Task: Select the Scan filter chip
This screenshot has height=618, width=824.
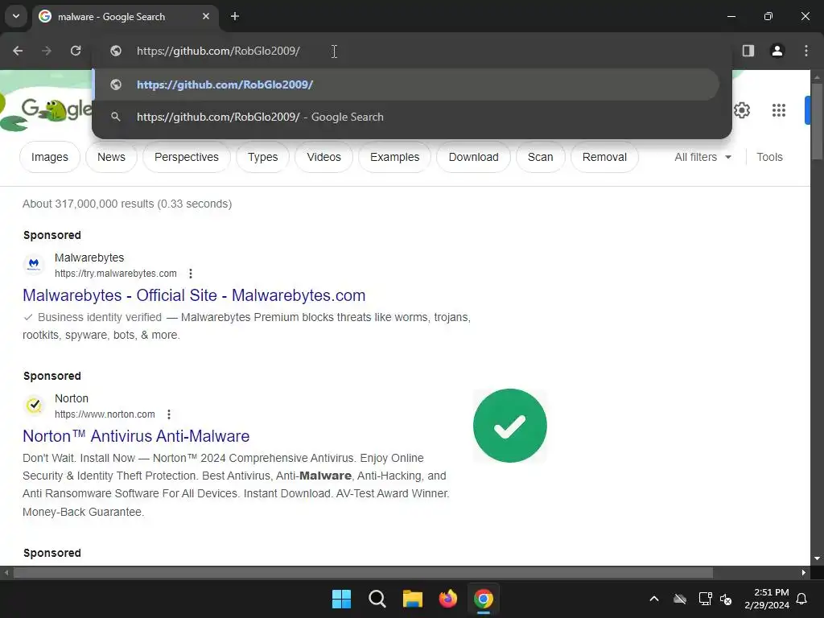Action: 540,157
